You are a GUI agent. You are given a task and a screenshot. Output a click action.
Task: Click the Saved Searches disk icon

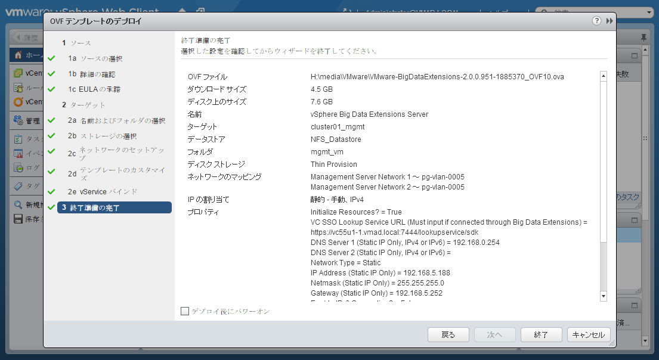[18, 219]
